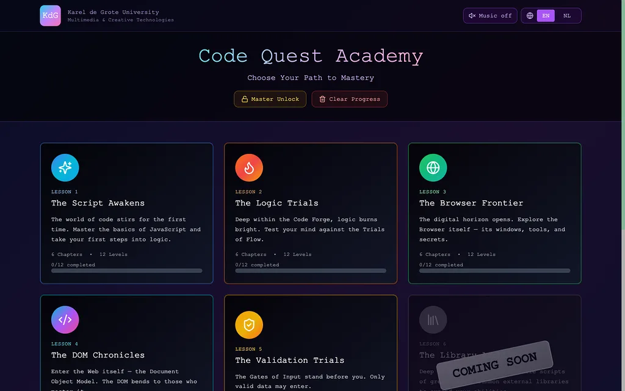Open The Validation Trials lesson title

(290, 360)
